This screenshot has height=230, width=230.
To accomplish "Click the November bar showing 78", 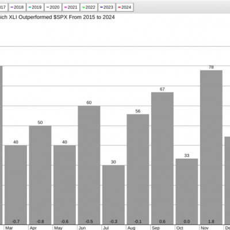I will 211,147.
